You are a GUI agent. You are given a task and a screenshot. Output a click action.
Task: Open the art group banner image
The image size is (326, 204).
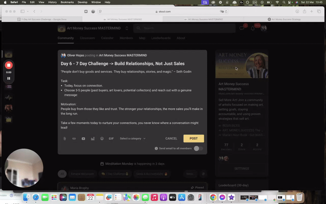(x=242, y=64)
